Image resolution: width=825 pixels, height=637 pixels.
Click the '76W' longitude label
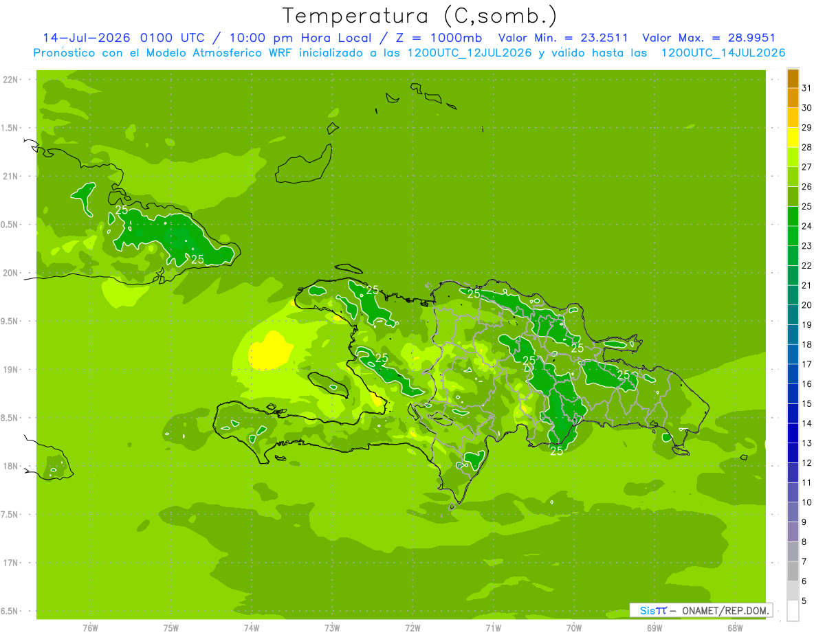tap(90, 628)
